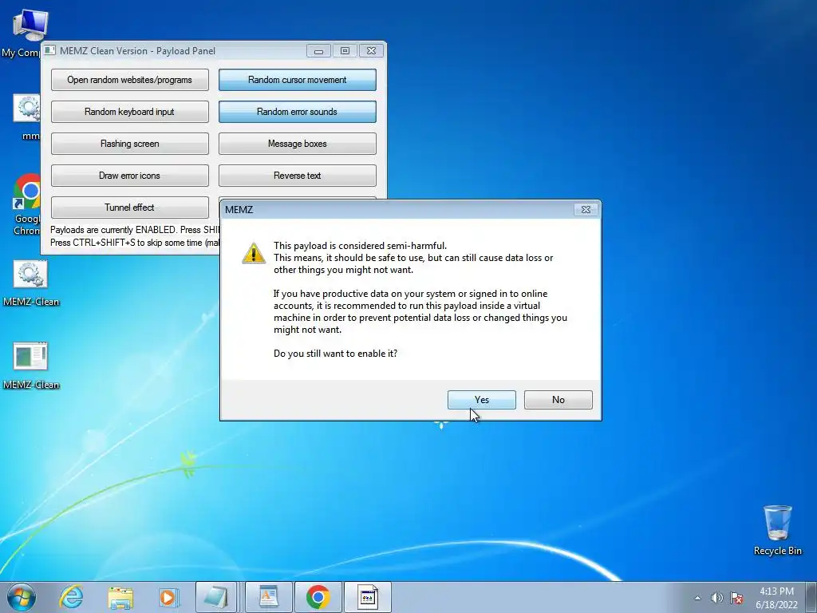This screenshot has height=613, width=817.
Task: Enable the Draw error icons payload
Action: (x=130, y=175)
